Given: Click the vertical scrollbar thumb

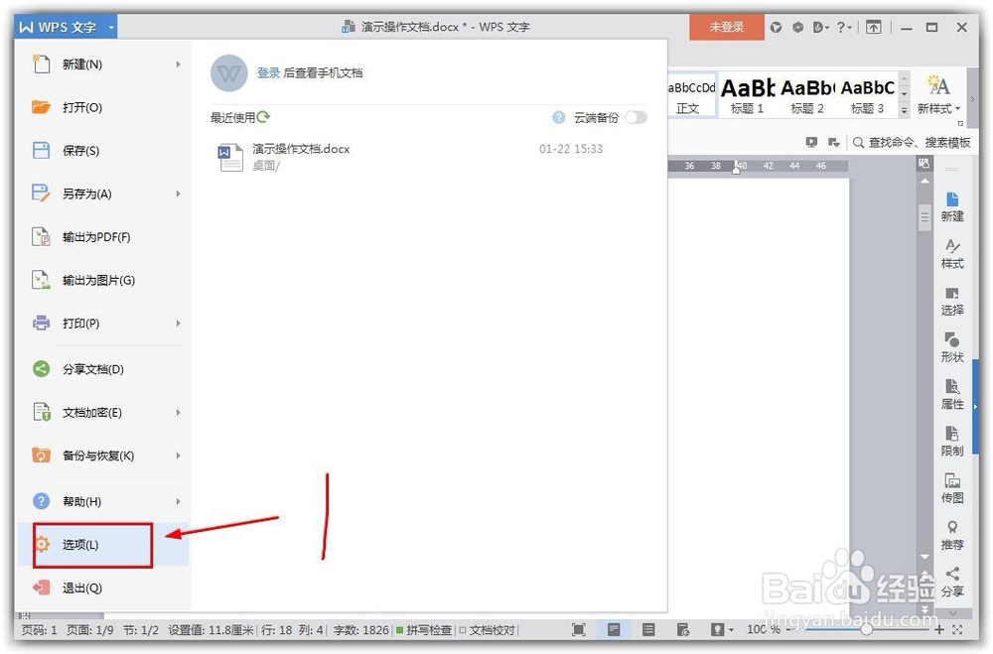Looking at the screenshot, I should pyautogui.click(x=923, y=217).
